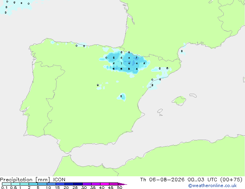Viewport: 245px width, 189px height.
Task: Pick the blue swatch between 10 and 15
Action: coord(51,184)
